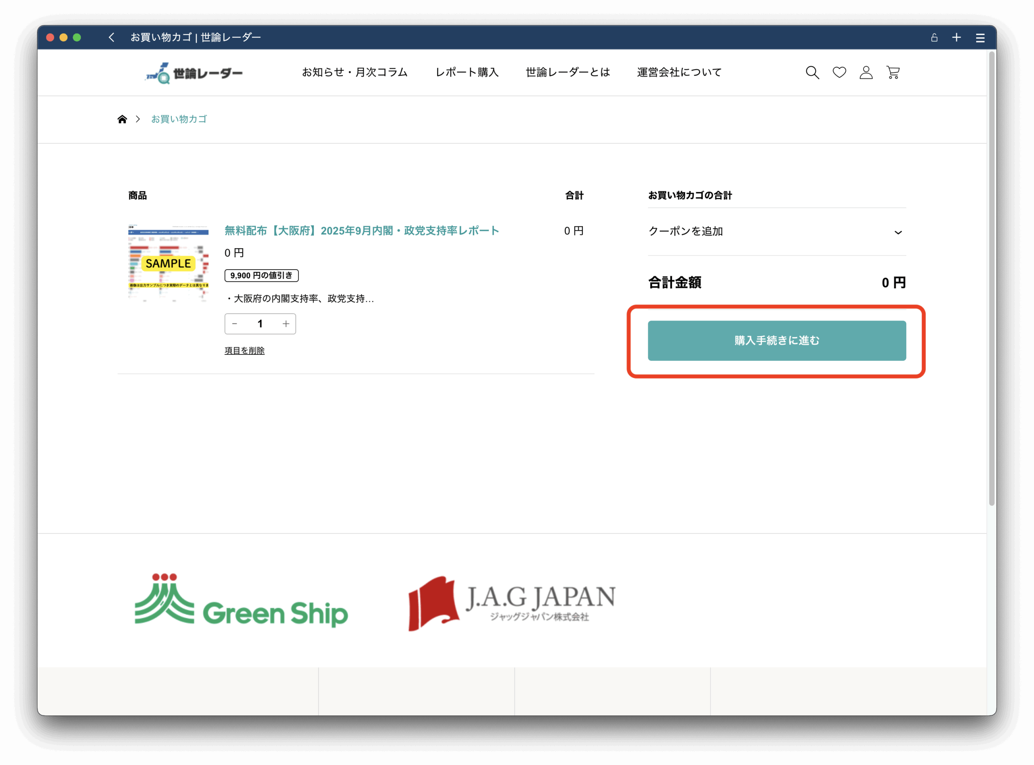Expand the クーポンを追加 section
Viewport: 1034px width, 765px height.
(776, 232)
